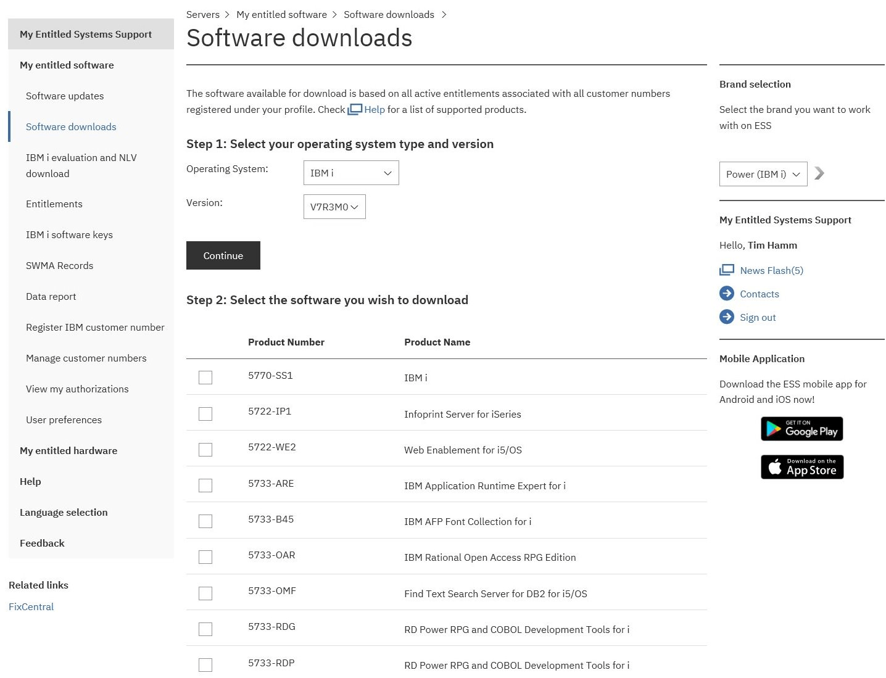This screenshot has width=886, height=678.
Task: Check the 5733-RDG RD Power checkbox
Action: coord(205,629)
